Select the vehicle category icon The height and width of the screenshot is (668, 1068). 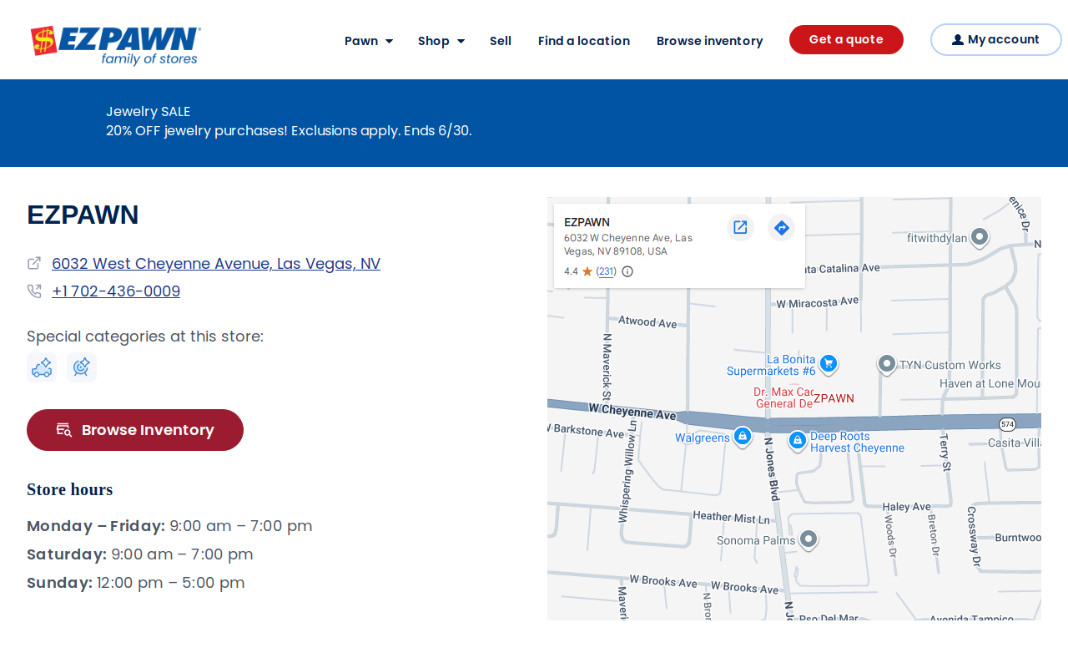coord(42,367)
